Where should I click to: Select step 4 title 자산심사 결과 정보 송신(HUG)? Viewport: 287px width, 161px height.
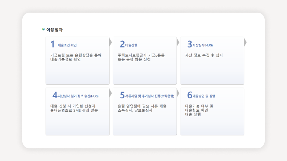click(x=78, y=96)
